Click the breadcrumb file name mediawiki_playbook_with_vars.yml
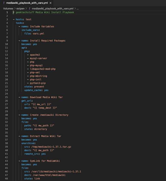 click(53, 9)
